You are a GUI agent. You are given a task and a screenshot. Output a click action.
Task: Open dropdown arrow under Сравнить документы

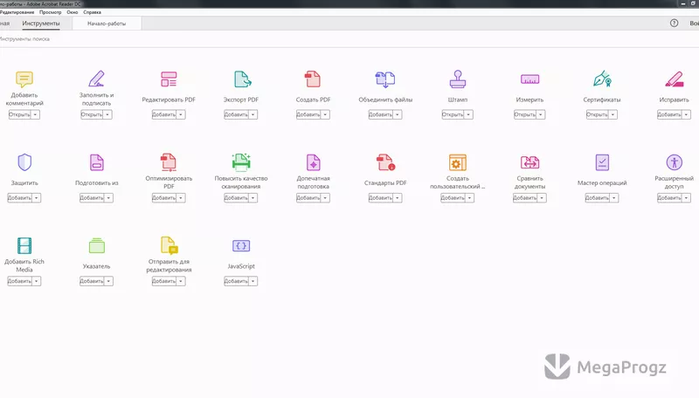coord(542,197)
